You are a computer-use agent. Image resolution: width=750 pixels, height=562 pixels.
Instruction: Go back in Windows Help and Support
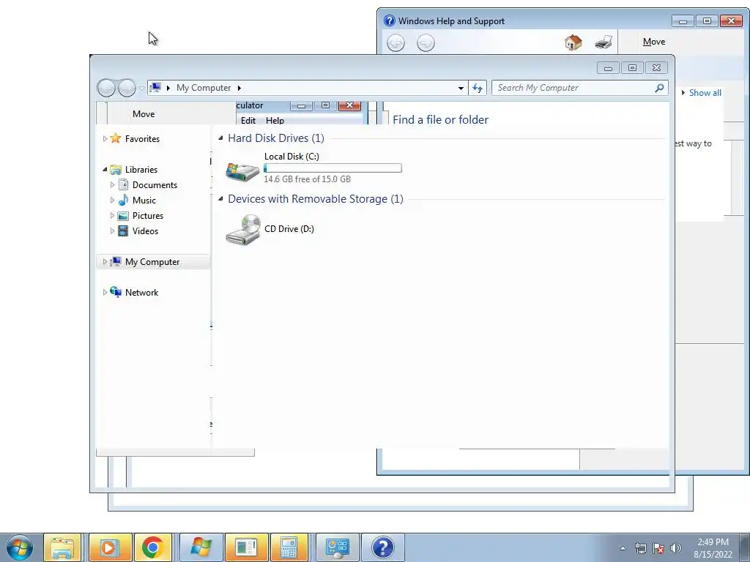396,43
